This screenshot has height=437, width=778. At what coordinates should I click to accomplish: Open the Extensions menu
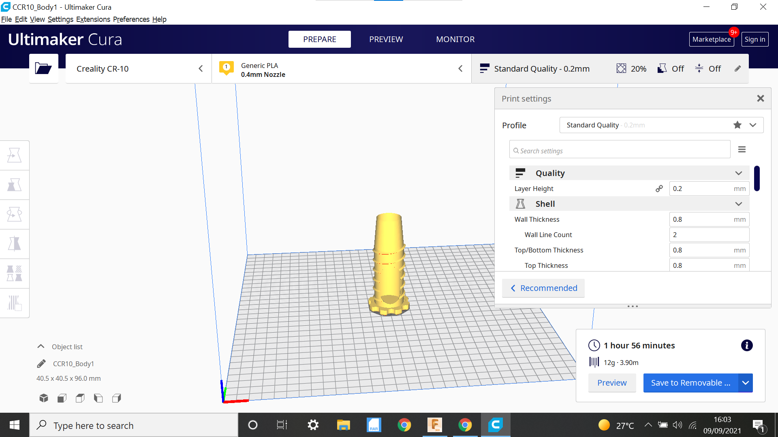(x=93, y=19)
